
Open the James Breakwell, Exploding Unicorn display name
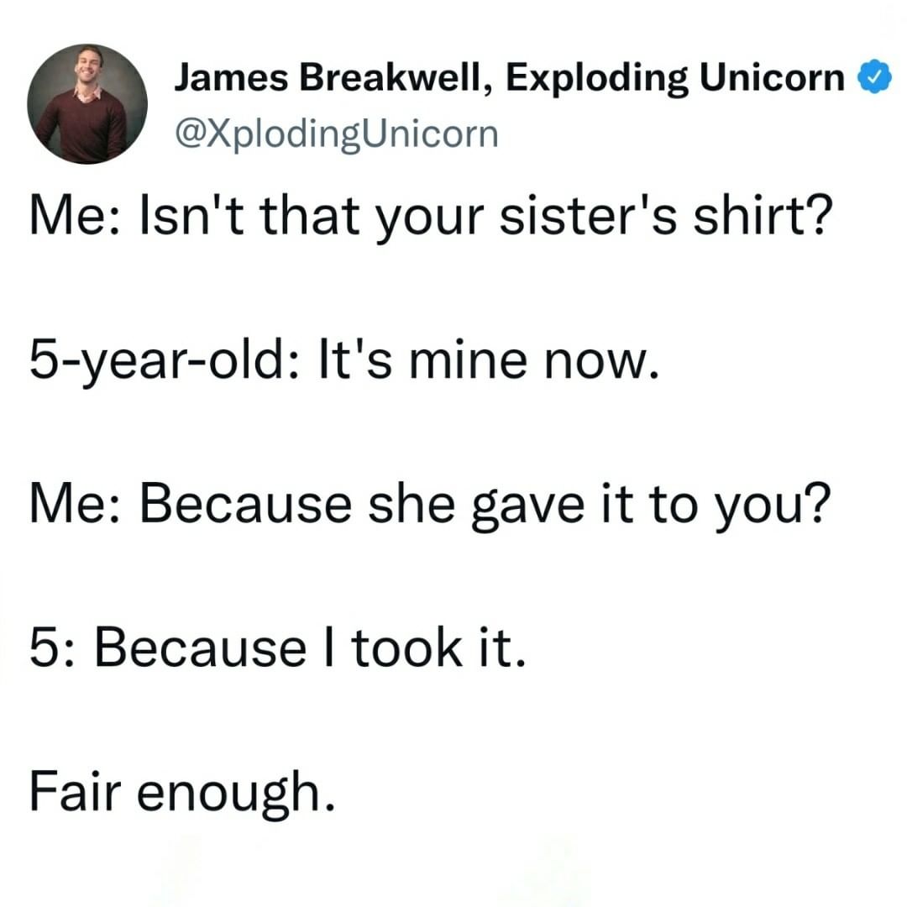[x=509, y=77]
